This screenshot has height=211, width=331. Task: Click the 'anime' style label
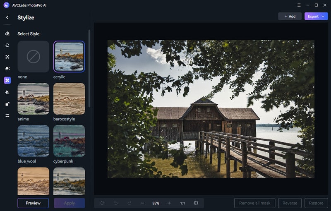pos(23,119)
